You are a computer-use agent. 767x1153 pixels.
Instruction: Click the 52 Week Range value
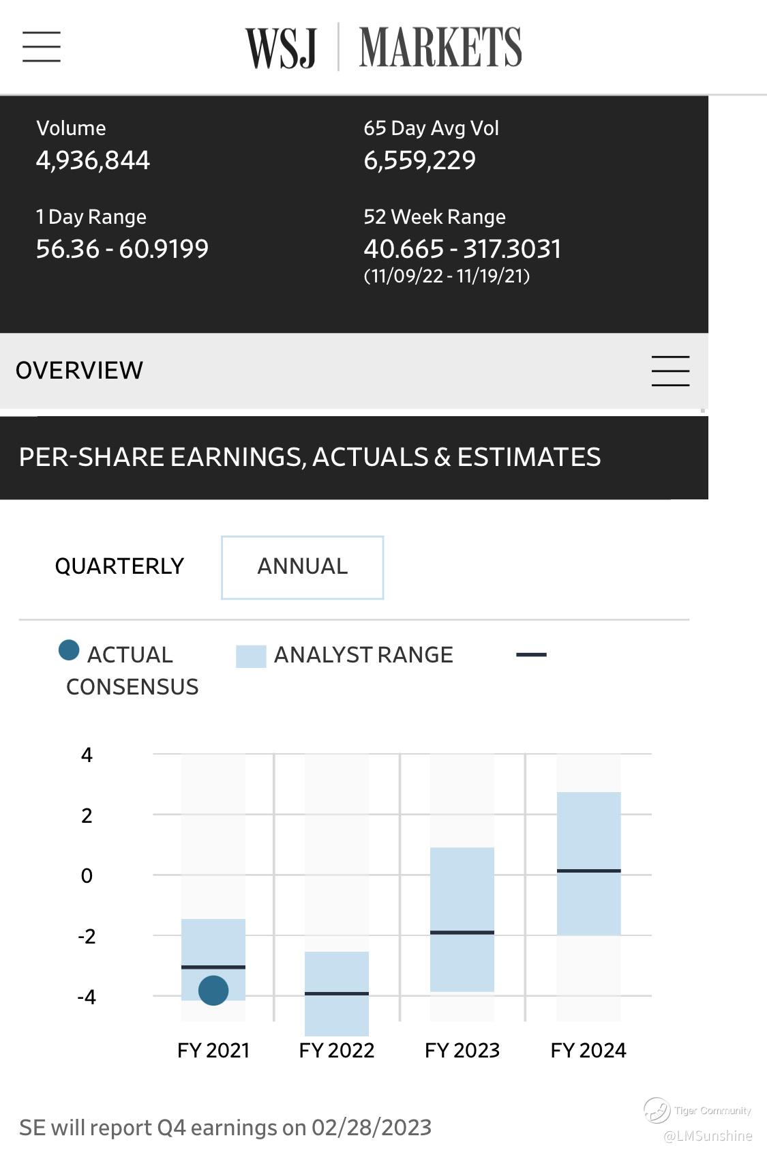click(x=462, y=249)
